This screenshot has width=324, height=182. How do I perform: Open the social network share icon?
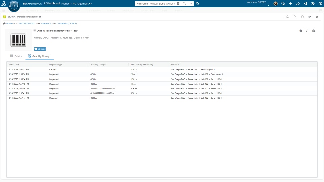pos(305,4)
